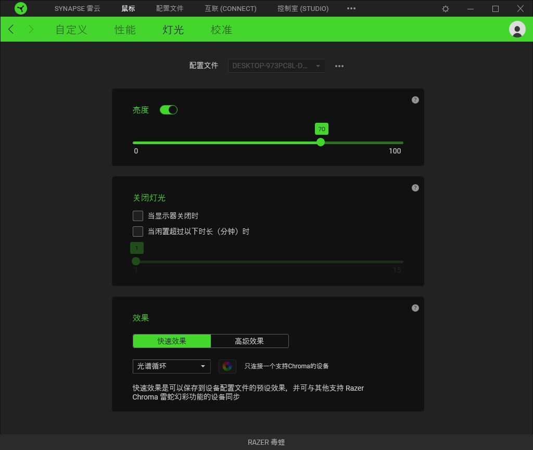This screenshot has height=450, width=533.
Task: Open the overflow menu in title bar
Action: tap(351, 8)
